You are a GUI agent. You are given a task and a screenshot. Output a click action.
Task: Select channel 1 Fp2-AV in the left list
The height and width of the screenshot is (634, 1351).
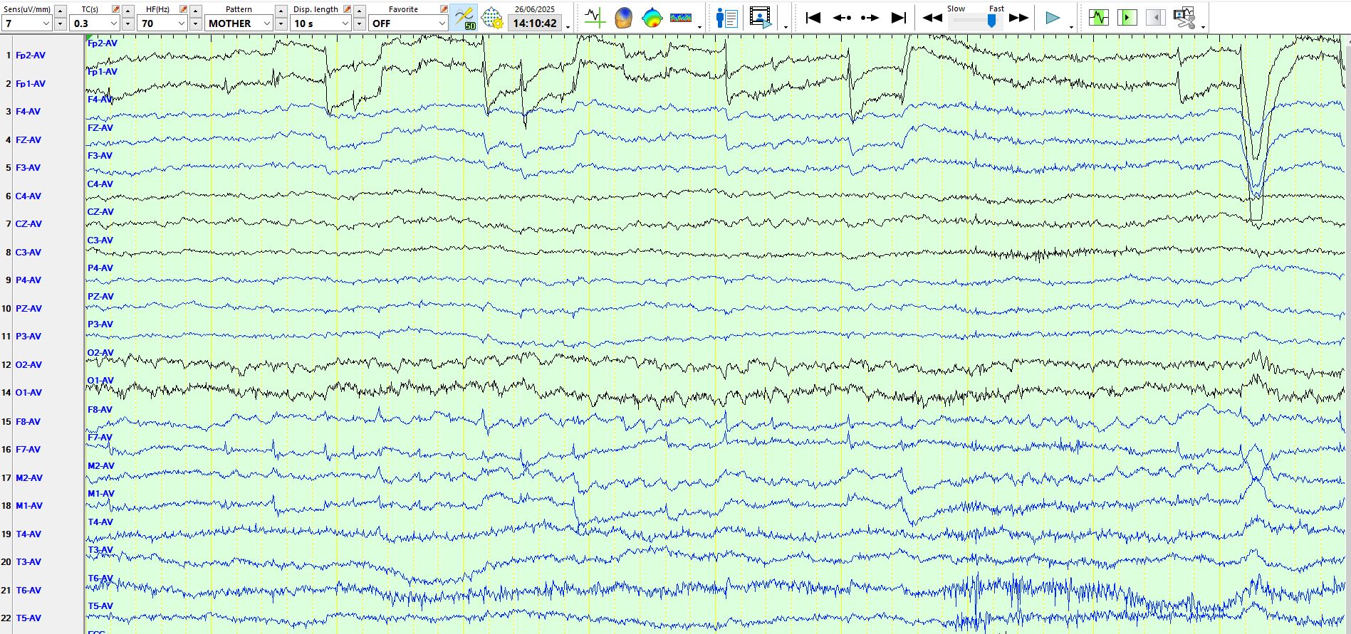[31, 56]
